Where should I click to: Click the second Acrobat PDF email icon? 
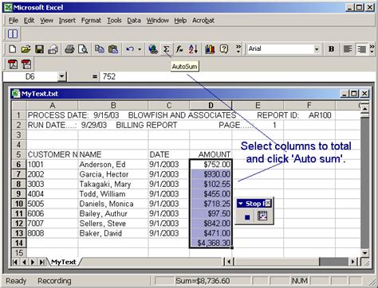[26, 64]
